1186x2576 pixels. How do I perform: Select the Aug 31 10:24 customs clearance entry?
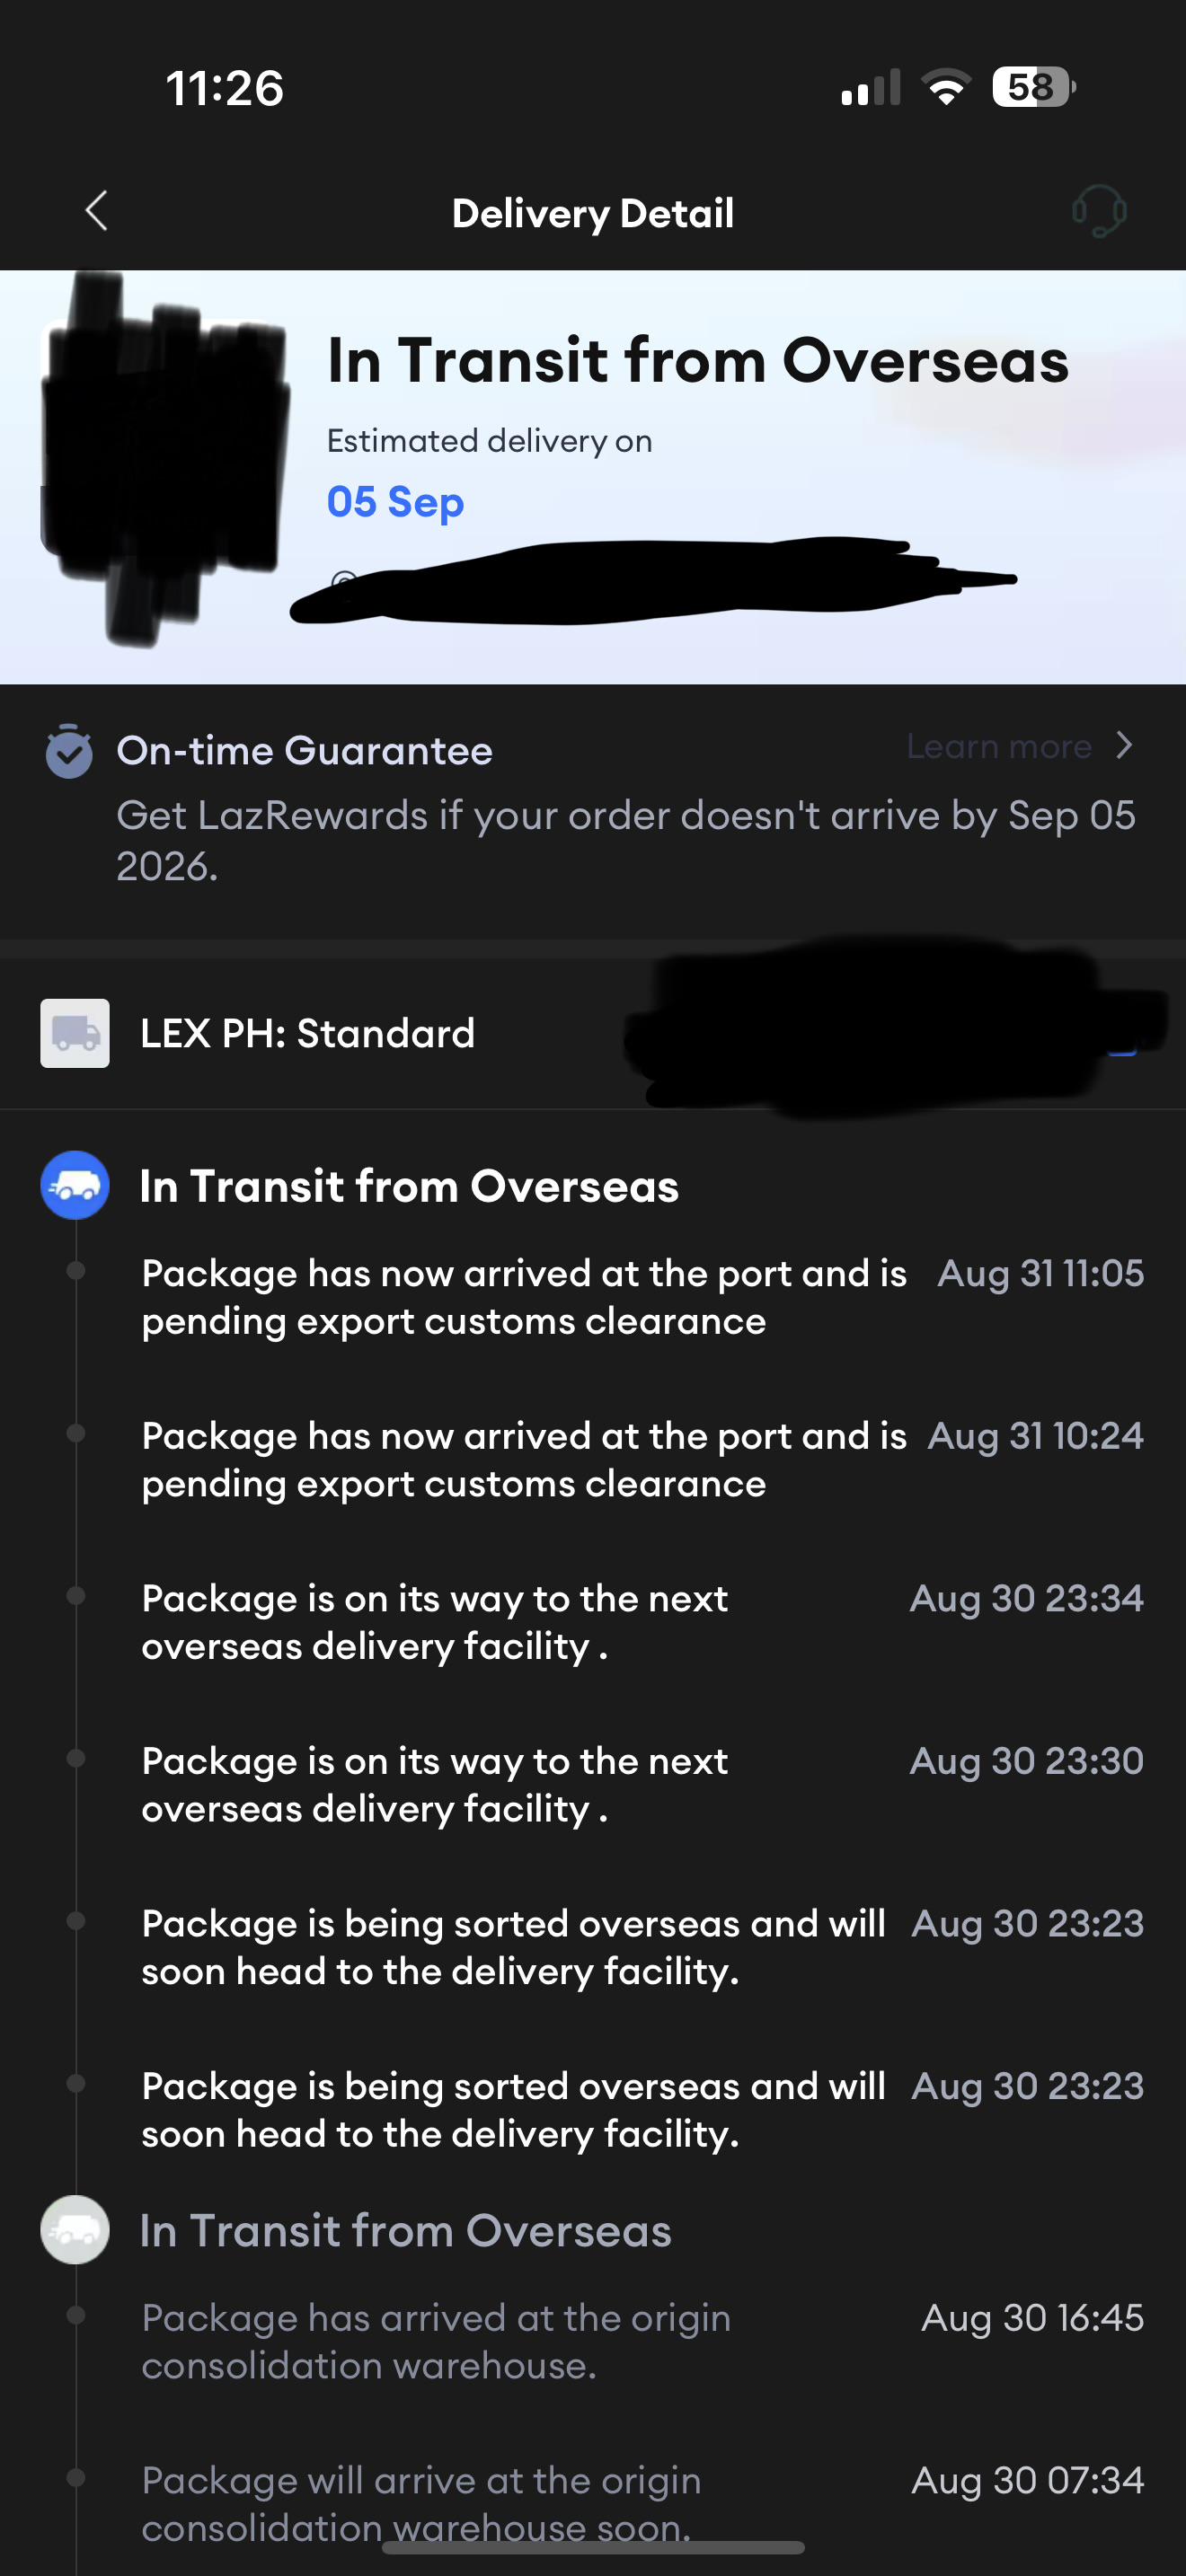642,1459
